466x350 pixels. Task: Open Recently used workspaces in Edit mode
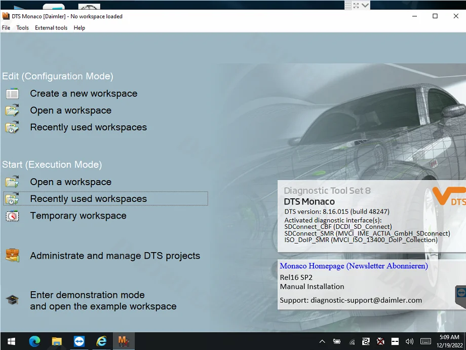point(88,127)
